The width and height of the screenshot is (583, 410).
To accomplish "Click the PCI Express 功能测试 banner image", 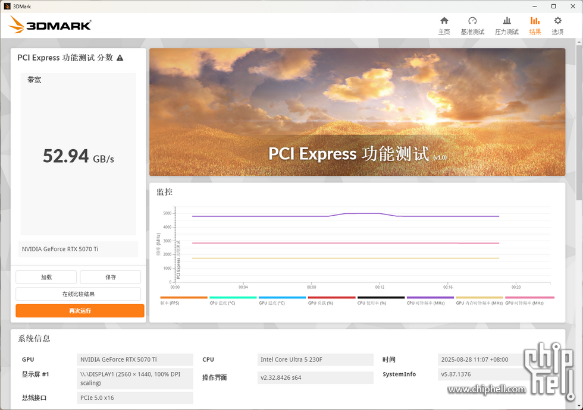I will click(358, 112).
